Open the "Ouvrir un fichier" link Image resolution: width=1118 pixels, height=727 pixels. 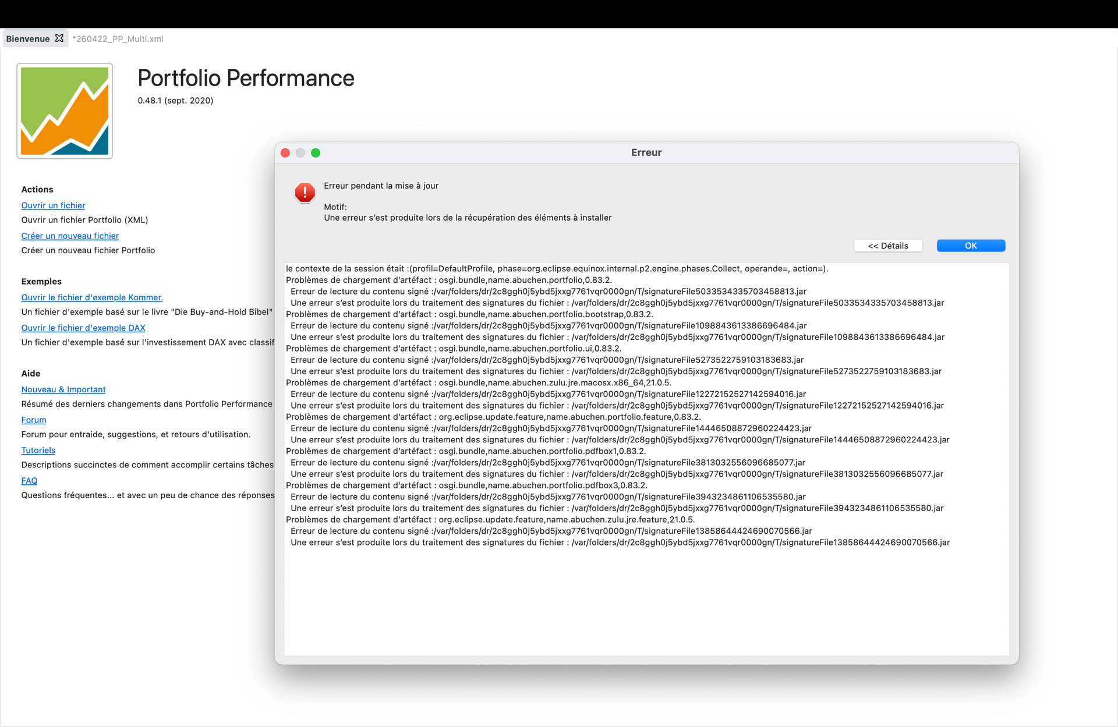pos(53,205)
